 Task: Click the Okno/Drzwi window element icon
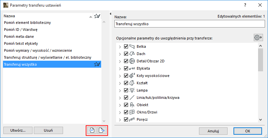pyautogui.click(x=133, y=112)
